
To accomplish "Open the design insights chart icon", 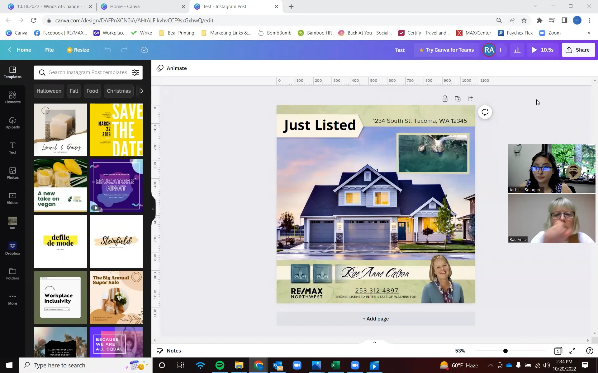I will (517, 50).
